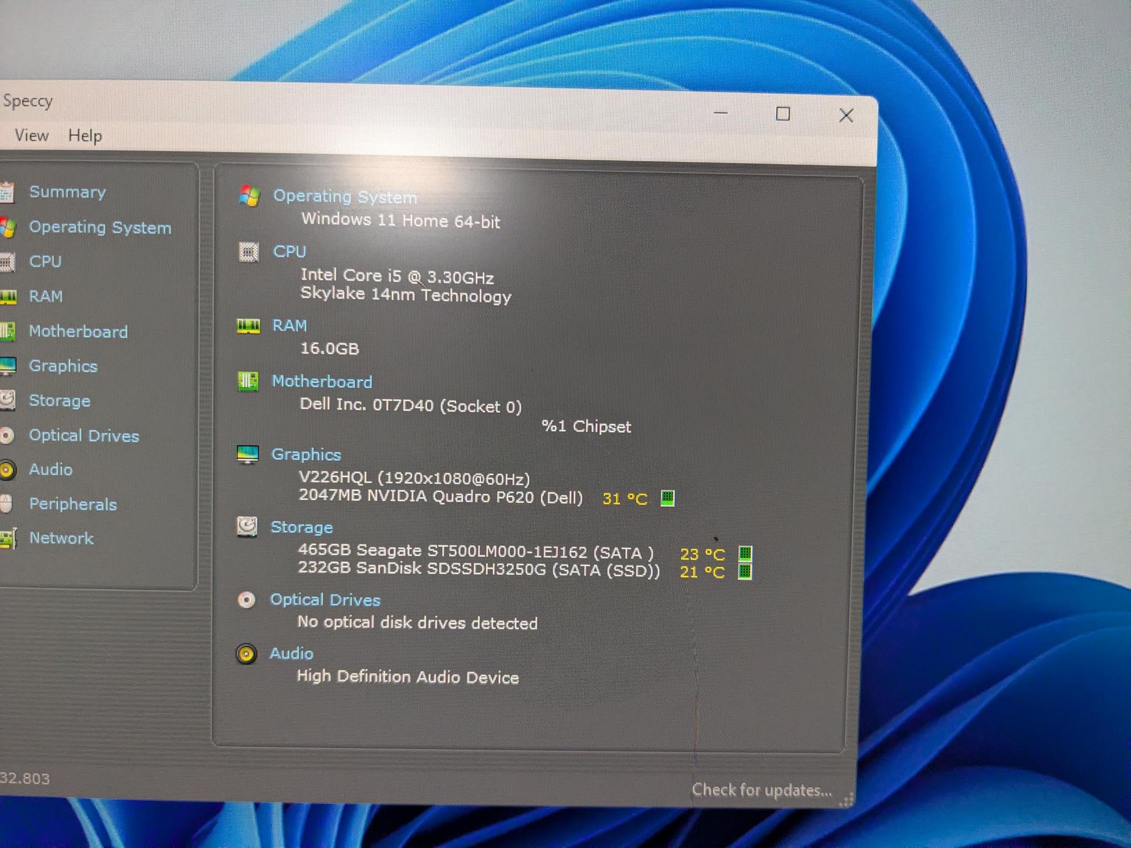Click the Operating System heading link
This screenshot has width=1131, height=848.
(345, 197)
